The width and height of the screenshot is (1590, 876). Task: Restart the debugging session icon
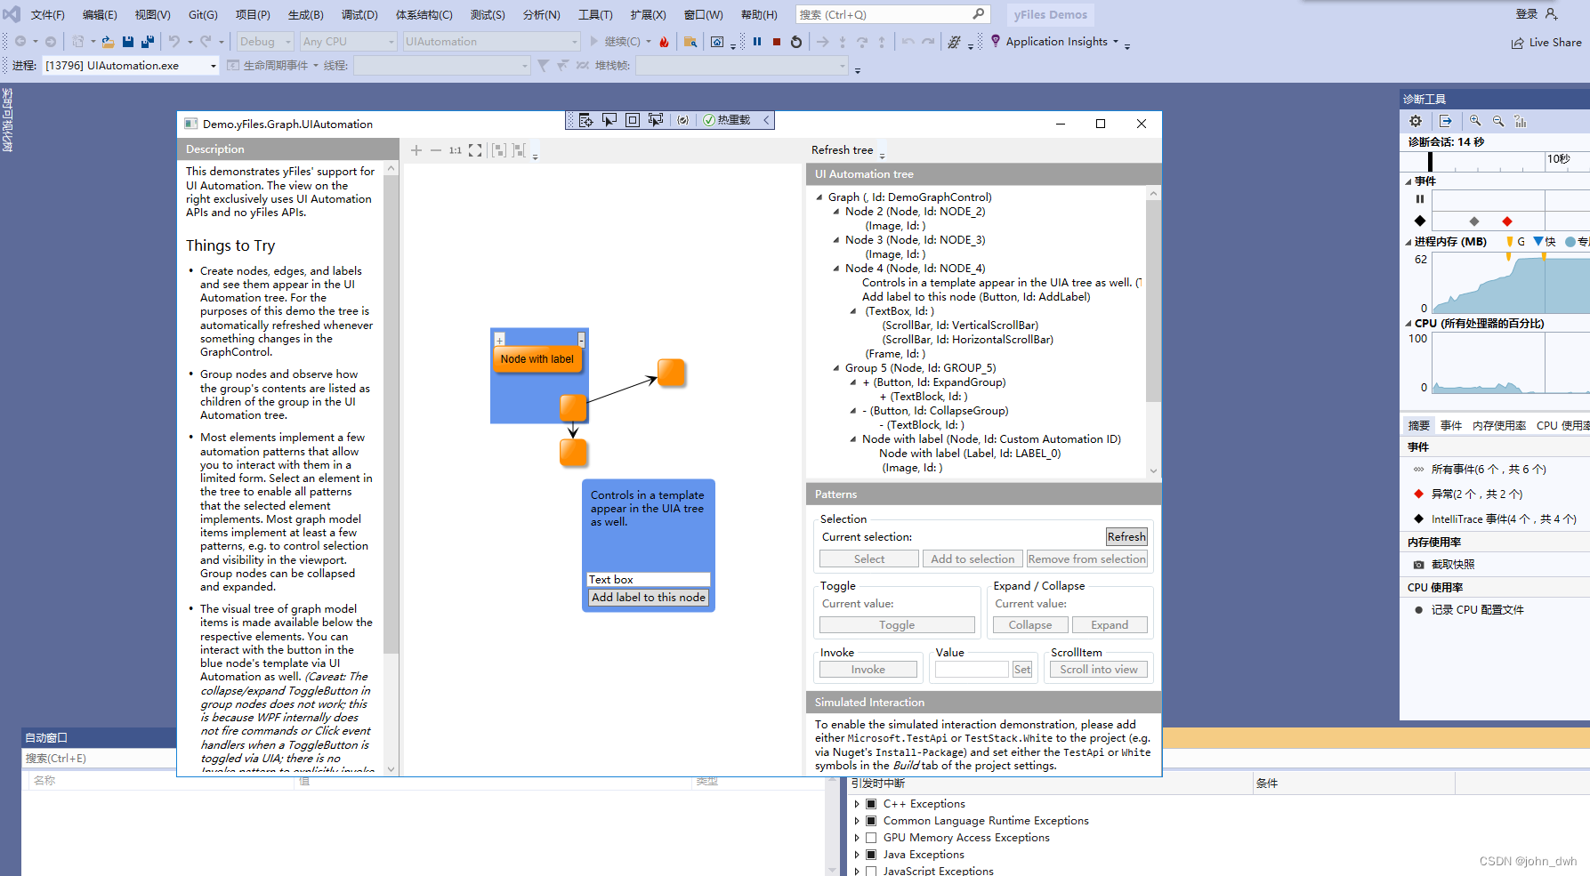pos(796,42)
